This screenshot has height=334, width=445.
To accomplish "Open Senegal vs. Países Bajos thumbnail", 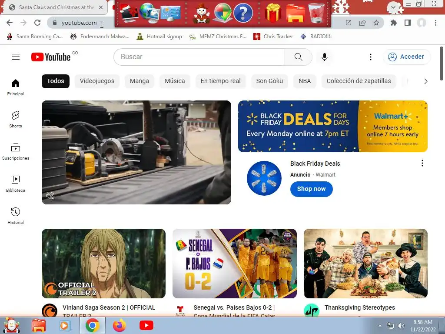I will (x=235, y=264).
